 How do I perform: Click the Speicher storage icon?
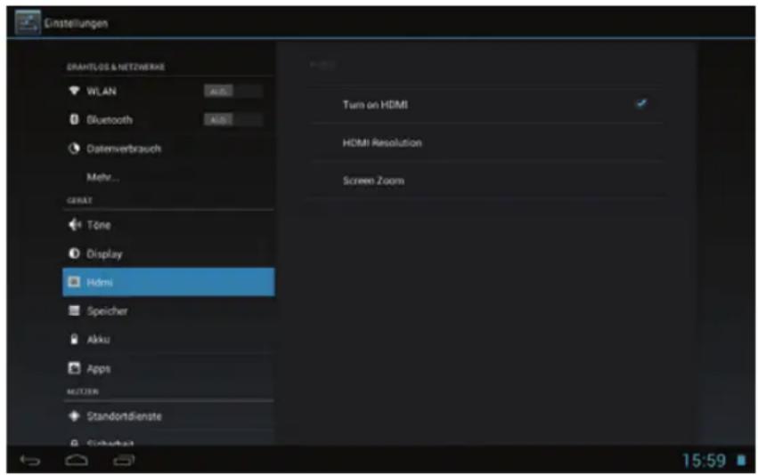click(74, 310)
